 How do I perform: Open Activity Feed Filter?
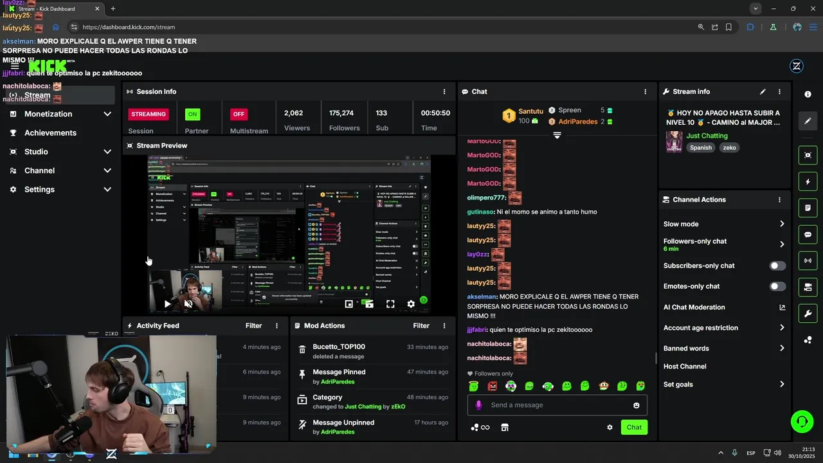[x=253, y=325]
